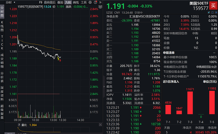This screenshot has height=134, width=218.
Task: Click the 涨停 price 1.315
Action: (129, 91)
